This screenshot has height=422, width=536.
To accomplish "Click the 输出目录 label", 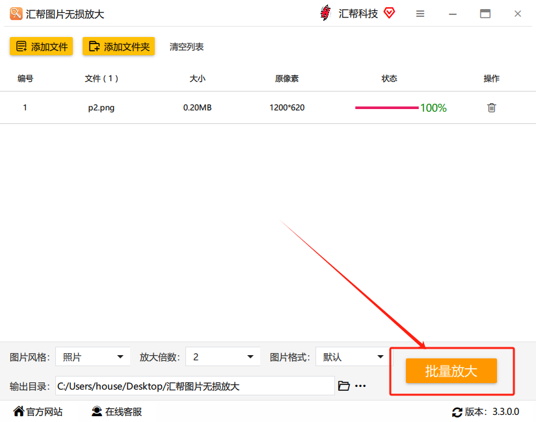I will (x=29, y=386).
